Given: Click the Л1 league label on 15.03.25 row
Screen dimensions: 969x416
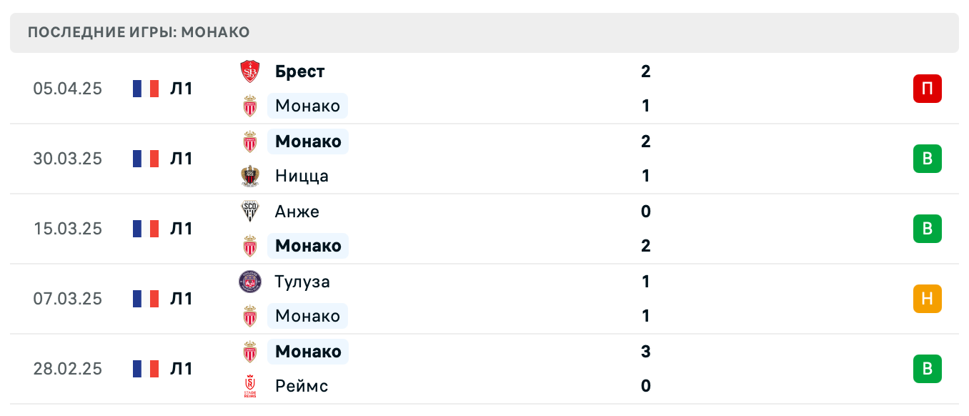Looking at the screenshot, I should (x=182, y=229).
